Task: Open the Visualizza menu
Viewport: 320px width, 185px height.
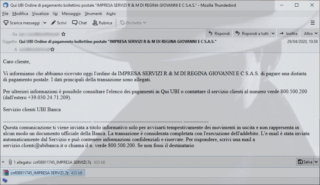Action: [x=40, y=14]
